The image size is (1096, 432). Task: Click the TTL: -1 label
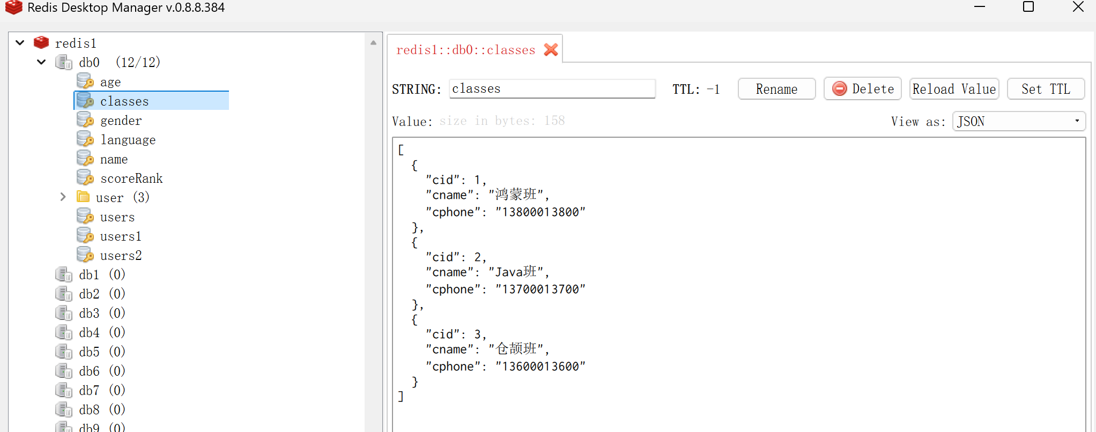pyautogui.click(x=696, y=90)
